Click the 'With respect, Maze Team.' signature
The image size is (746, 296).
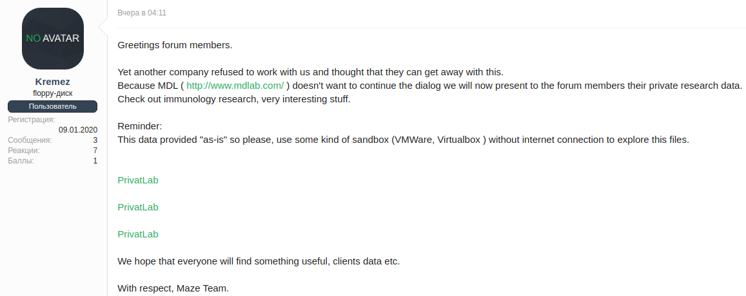point(173,288)
